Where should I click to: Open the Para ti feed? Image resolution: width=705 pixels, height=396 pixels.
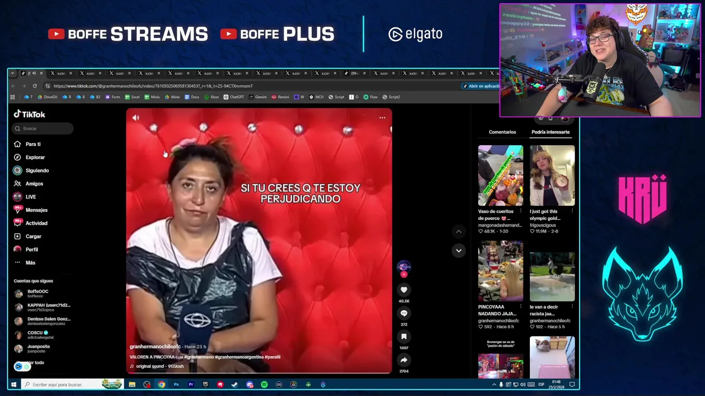pyautogui.click(x=28, y=144)
